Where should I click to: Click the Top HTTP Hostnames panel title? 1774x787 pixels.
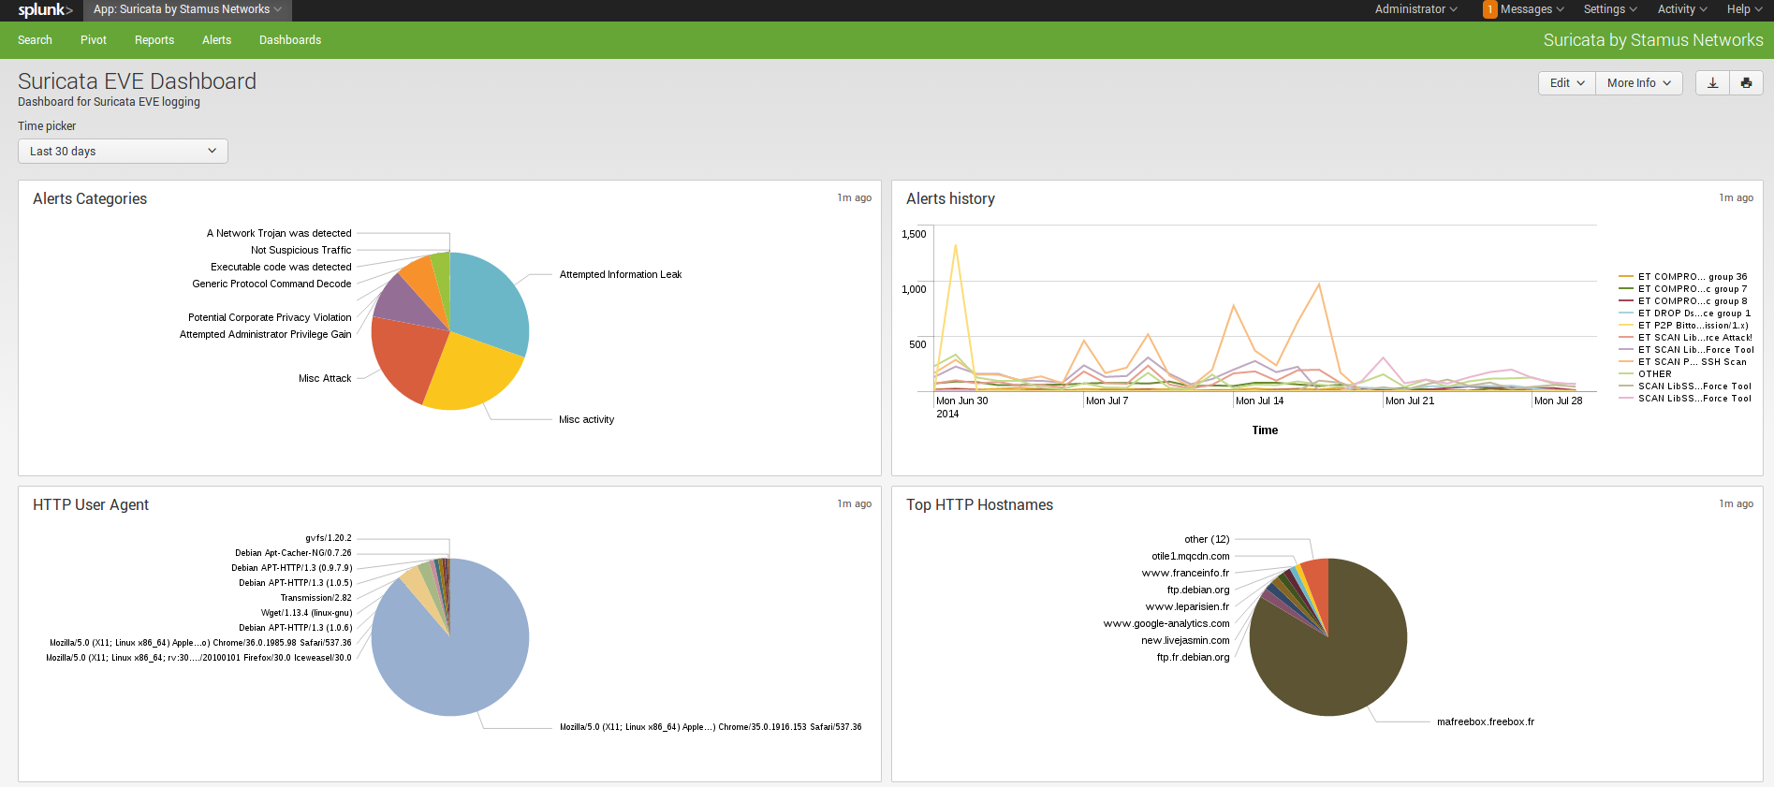[979, 505]
